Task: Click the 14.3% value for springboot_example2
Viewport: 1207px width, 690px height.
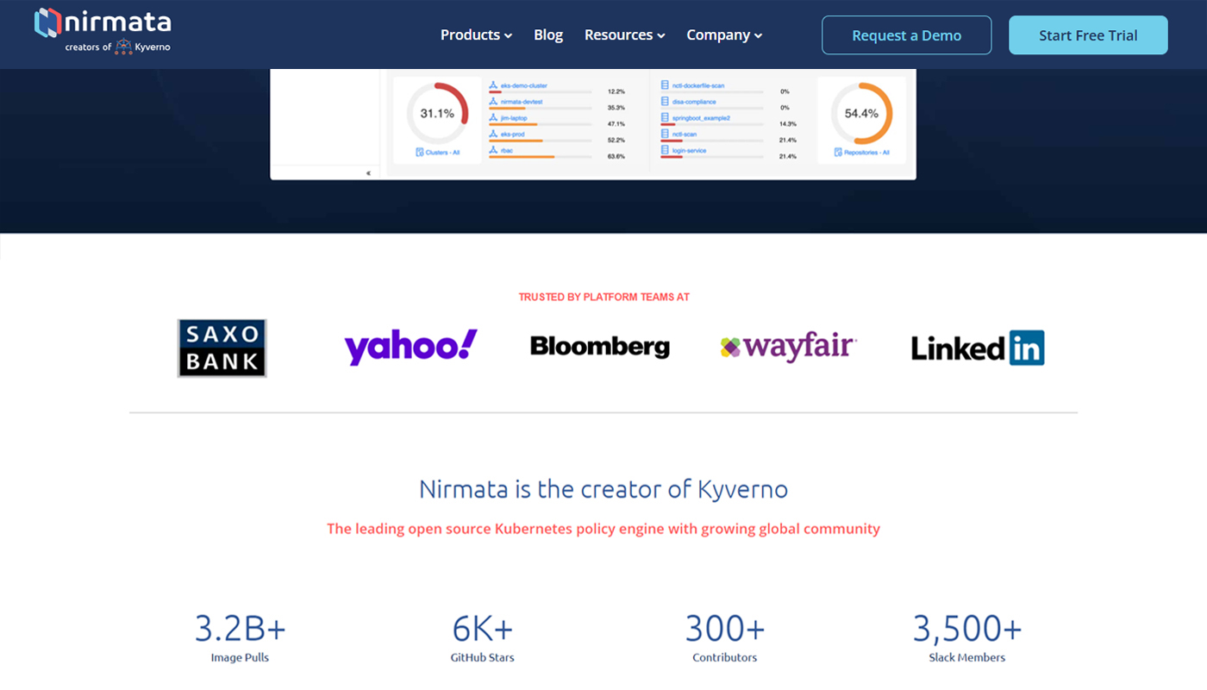Action: (787, 124)
